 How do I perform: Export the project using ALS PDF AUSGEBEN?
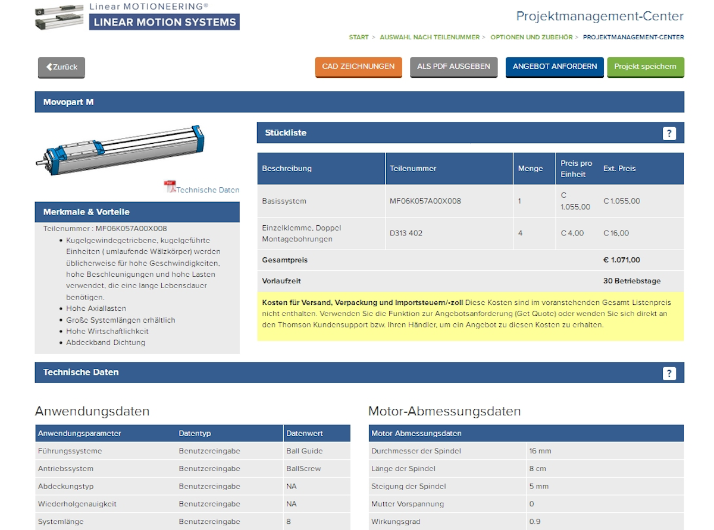[x=453, y=67]
